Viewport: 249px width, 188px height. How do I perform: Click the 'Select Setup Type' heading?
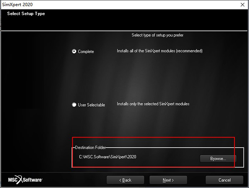point(26,14)
